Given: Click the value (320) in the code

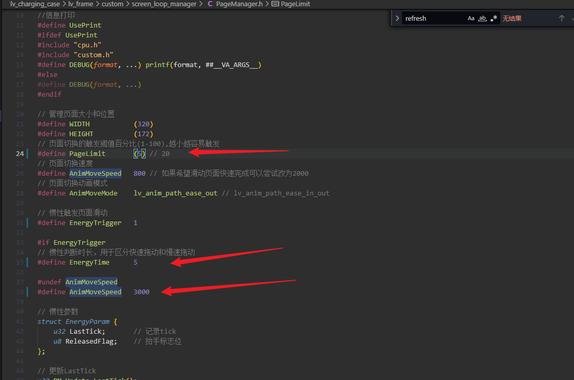Looking at the screenshot, I should (x=143, y=124).
